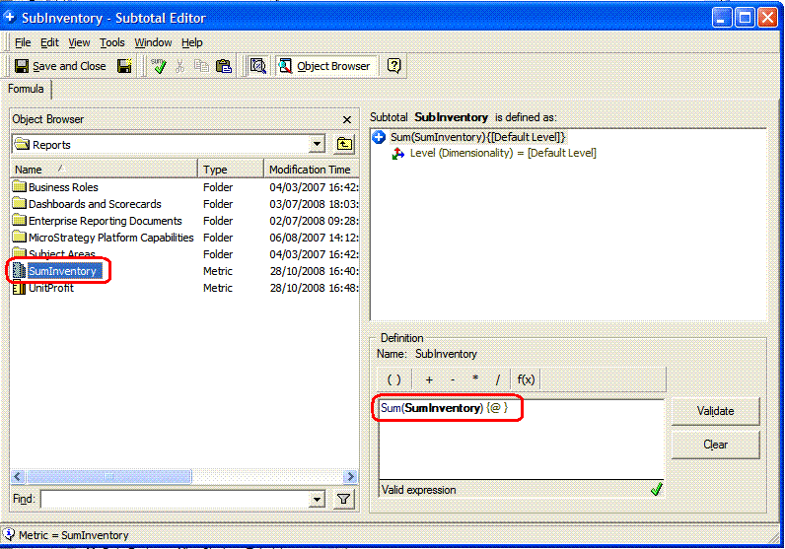Image resolution: width=785 pixels, height=549 pixels.
Task: Click the status bar info icon
Action: 9,534
